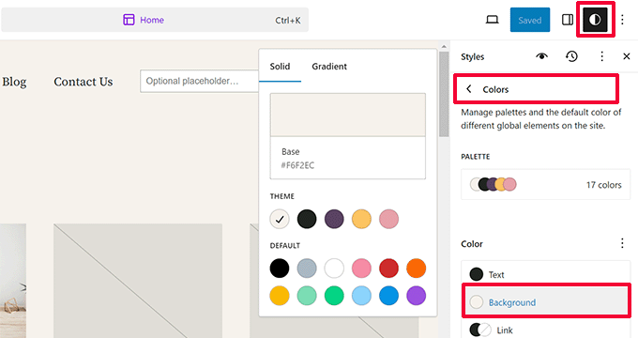
Task: Toggle the Settings sidebar panel icon
Action: point(568,20)
